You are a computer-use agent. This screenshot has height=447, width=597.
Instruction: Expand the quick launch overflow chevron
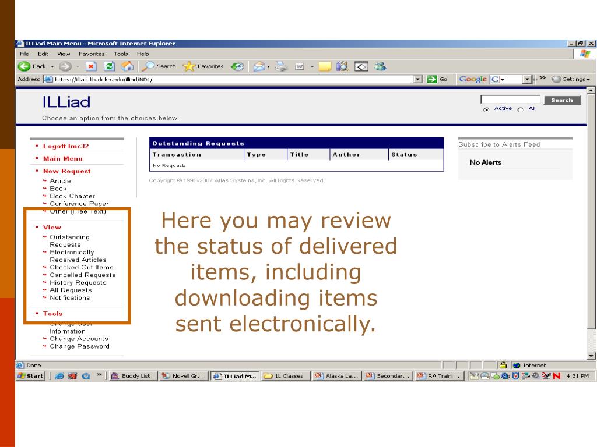[x=99, y=375]
